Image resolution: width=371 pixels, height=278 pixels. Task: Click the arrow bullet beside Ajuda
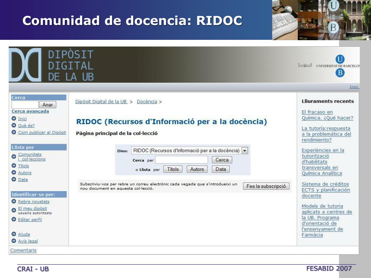tap(14, 234)
